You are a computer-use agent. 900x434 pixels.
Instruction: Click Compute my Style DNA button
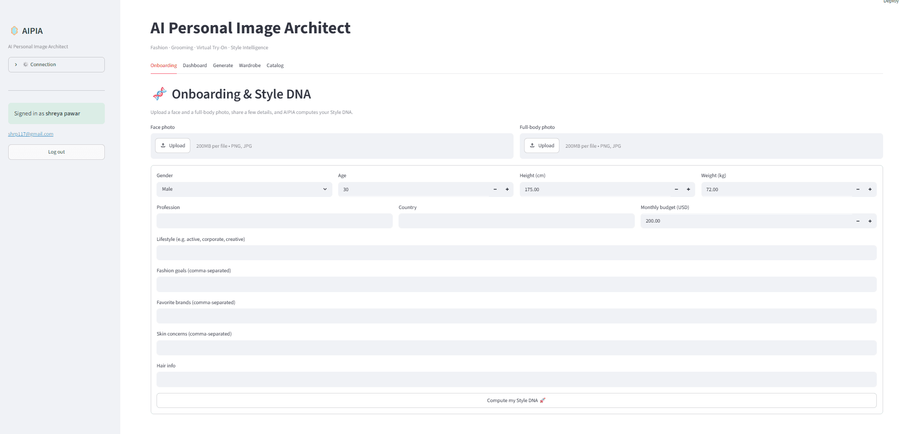point(516,401)
